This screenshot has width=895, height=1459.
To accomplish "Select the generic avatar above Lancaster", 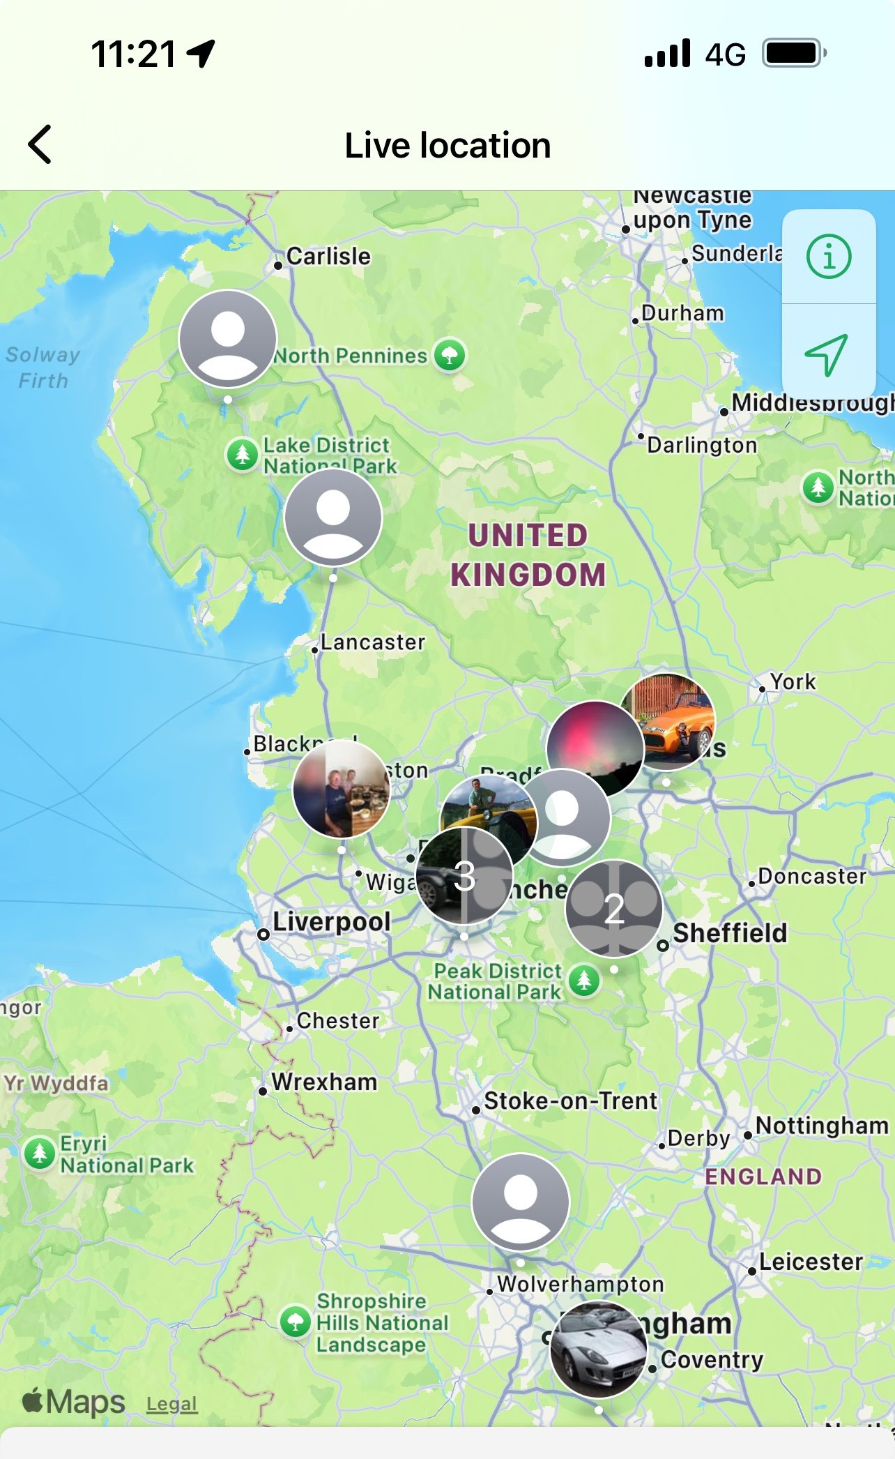I will (x=333, y=517).
